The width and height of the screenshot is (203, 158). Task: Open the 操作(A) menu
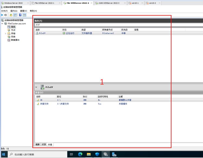click(x=14, y=11)
